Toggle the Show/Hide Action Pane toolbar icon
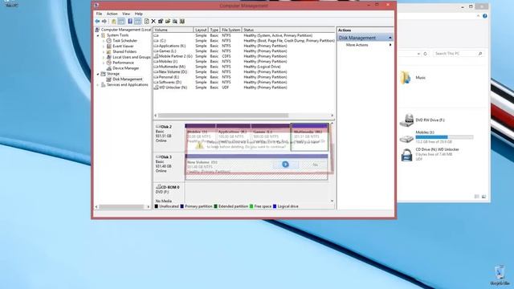Image resolution: width=514 pixels, height=289 pixels. (138, 22)
